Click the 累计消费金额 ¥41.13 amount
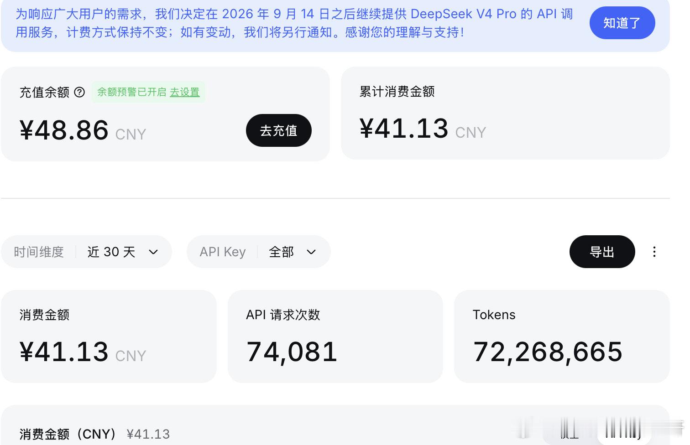Screen dimensions: 690x445 pos(404,129)
